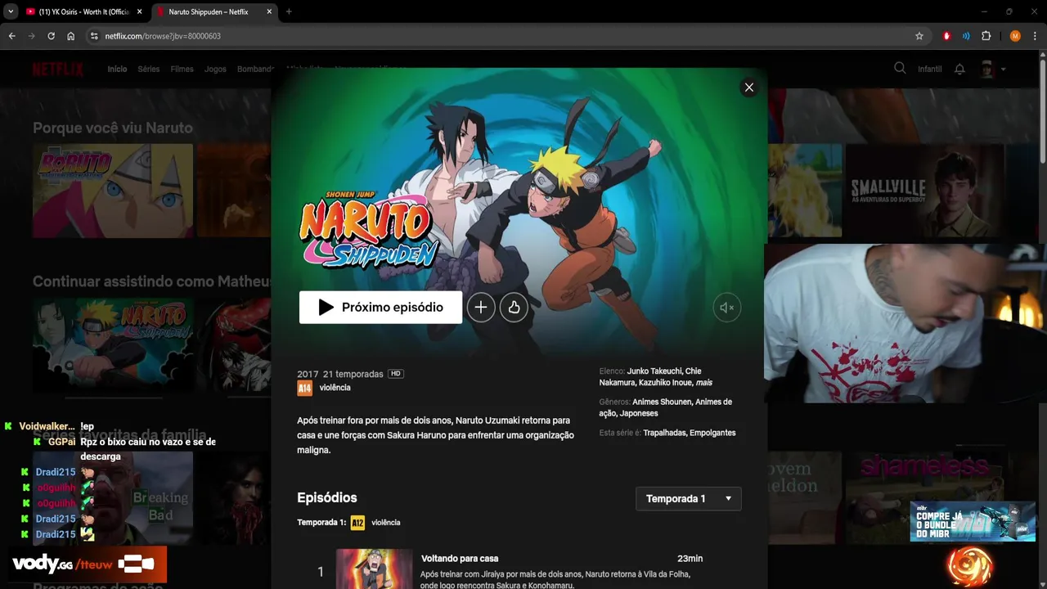
Task: Reload the Netflix page
Action: pyautogui.click(x=51, y=36)
